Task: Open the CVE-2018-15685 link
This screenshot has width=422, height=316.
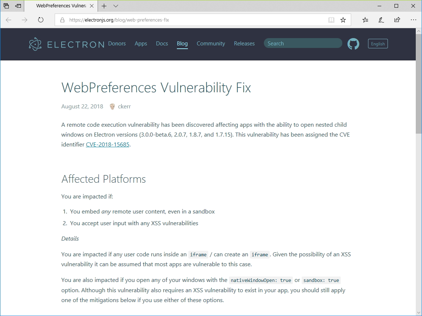Action: (x=108, y=144)
